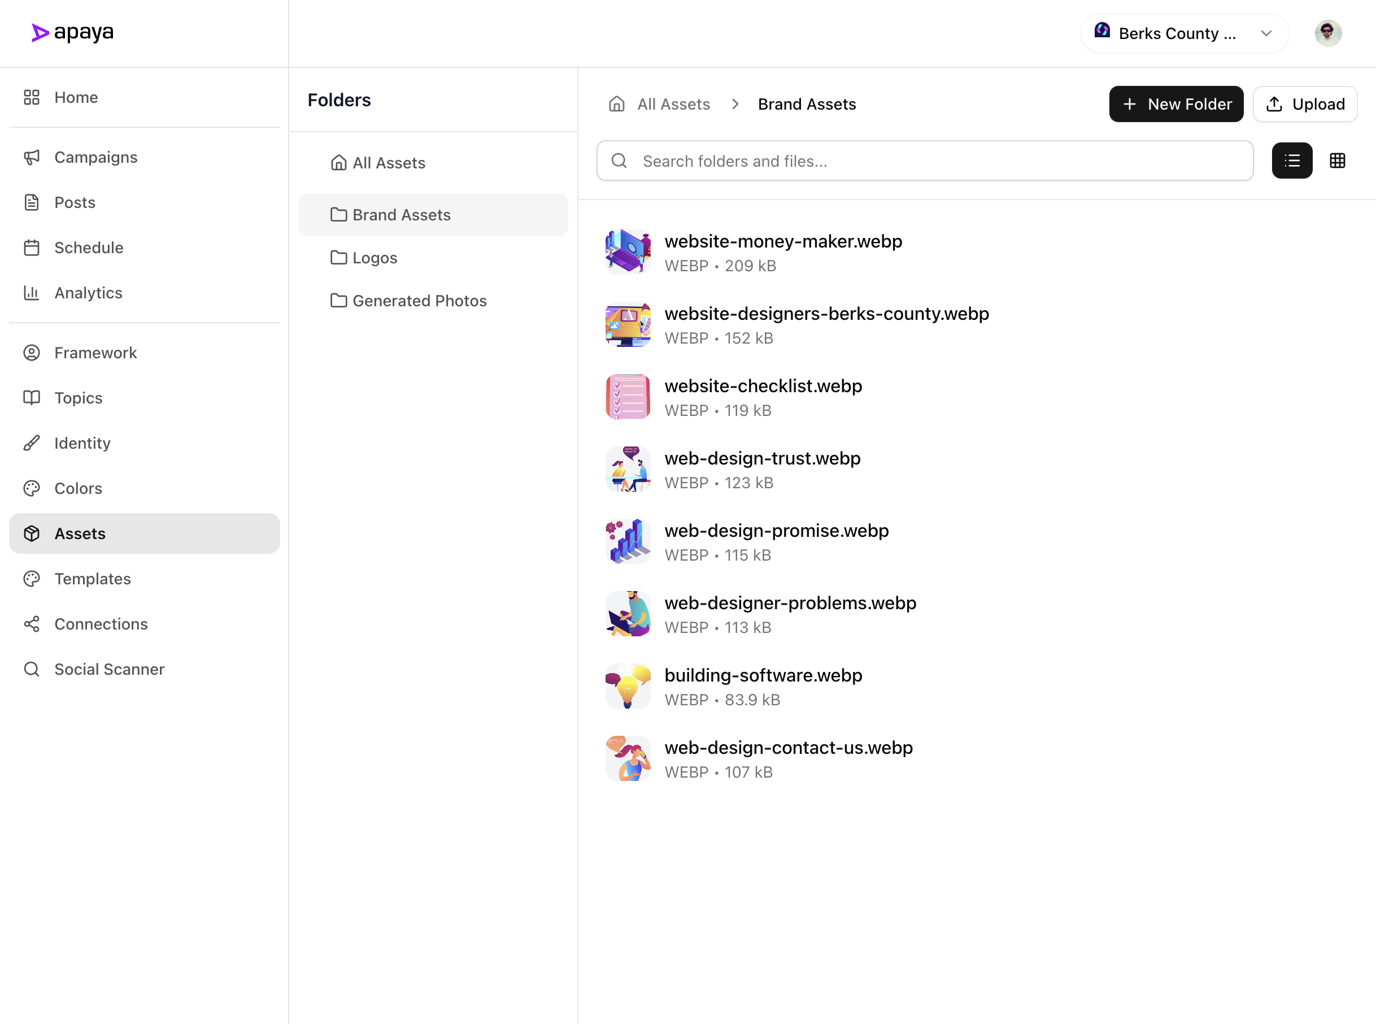Go to Templates menu item
This screenshot has width=1376, height=1024.
tap(92, 579)
